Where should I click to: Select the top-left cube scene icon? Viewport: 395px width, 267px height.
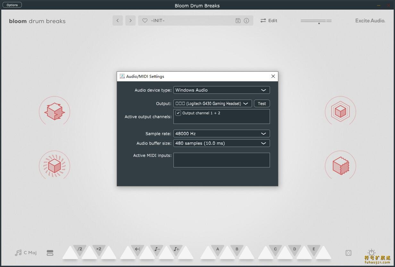55,111
